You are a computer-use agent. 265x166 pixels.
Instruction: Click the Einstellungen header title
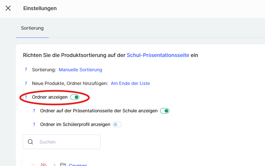click(40, 8)
